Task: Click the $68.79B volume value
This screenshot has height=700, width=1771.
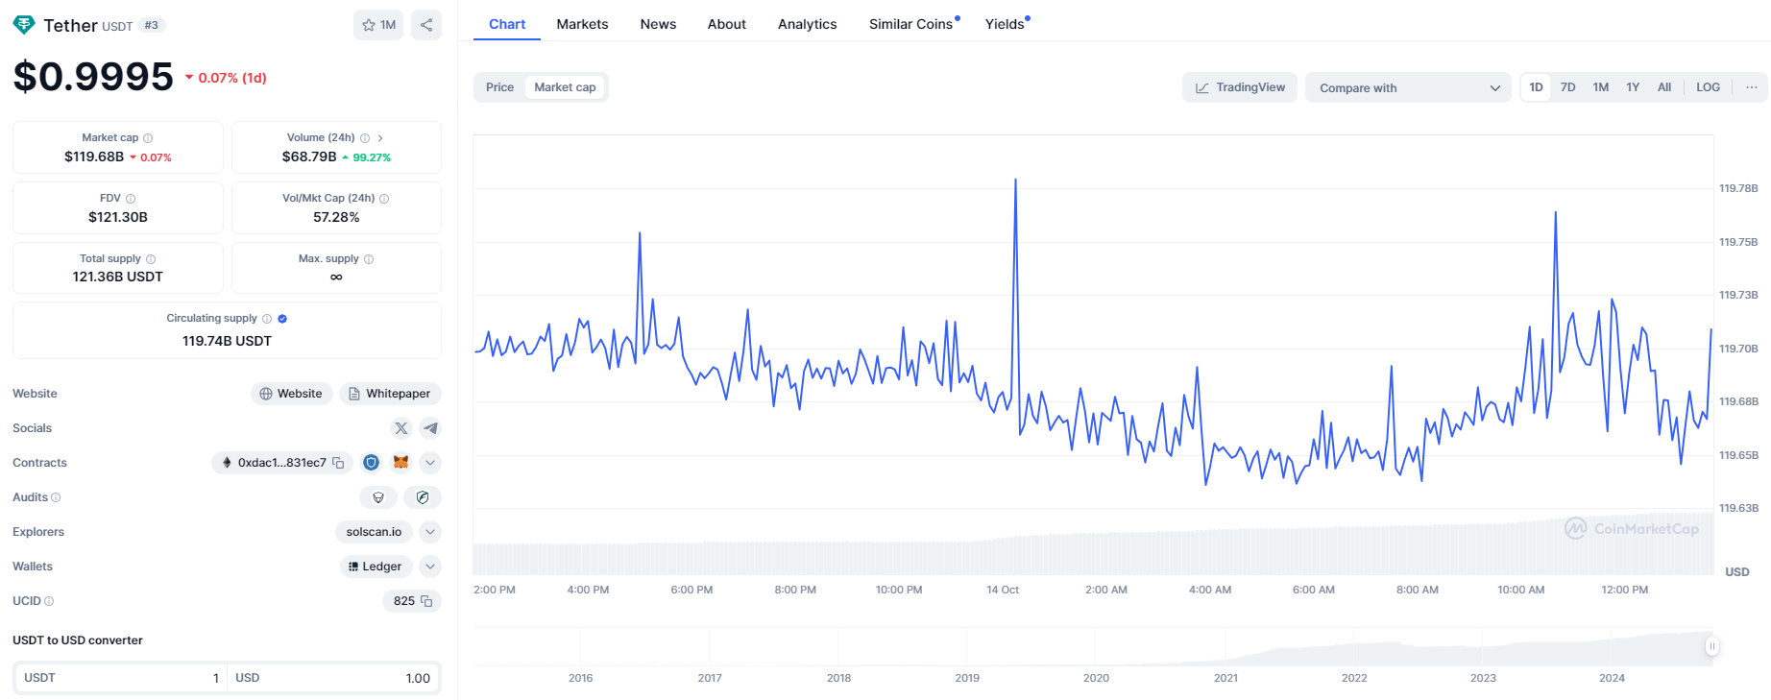Action: pyautogui.click(x=309, y=157)
